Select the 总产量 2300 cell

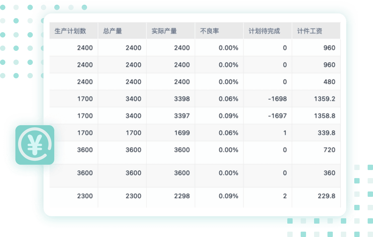(x=122, y=197)
